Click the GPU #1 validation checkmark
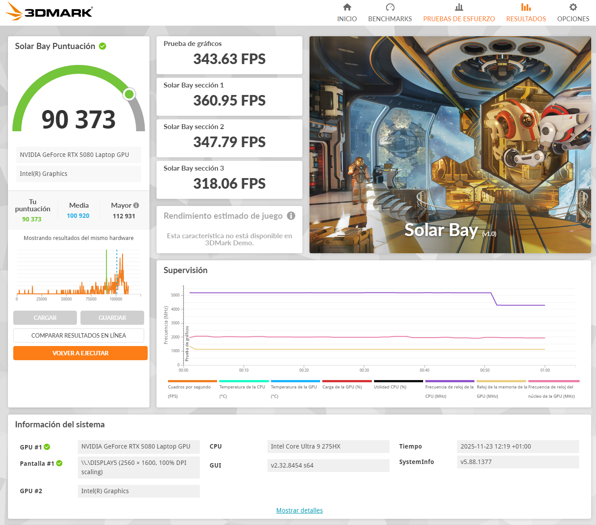Viewport: 596px width, 525px height. click(x=47, y=447)
